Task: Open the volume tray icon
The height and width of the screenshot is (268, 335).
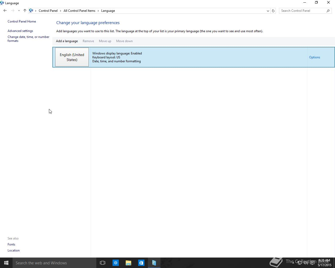Action: [306, 263]
